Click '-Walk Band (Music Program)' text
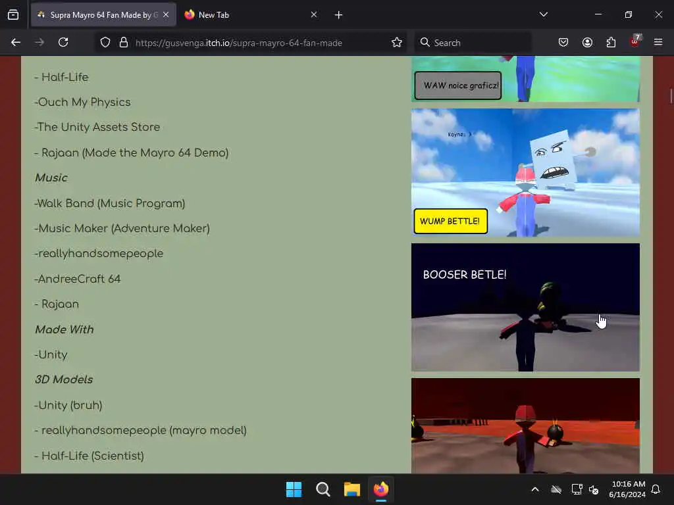This screenshot has width=674, height=505. pyautogui.click(x=110, y=204)
